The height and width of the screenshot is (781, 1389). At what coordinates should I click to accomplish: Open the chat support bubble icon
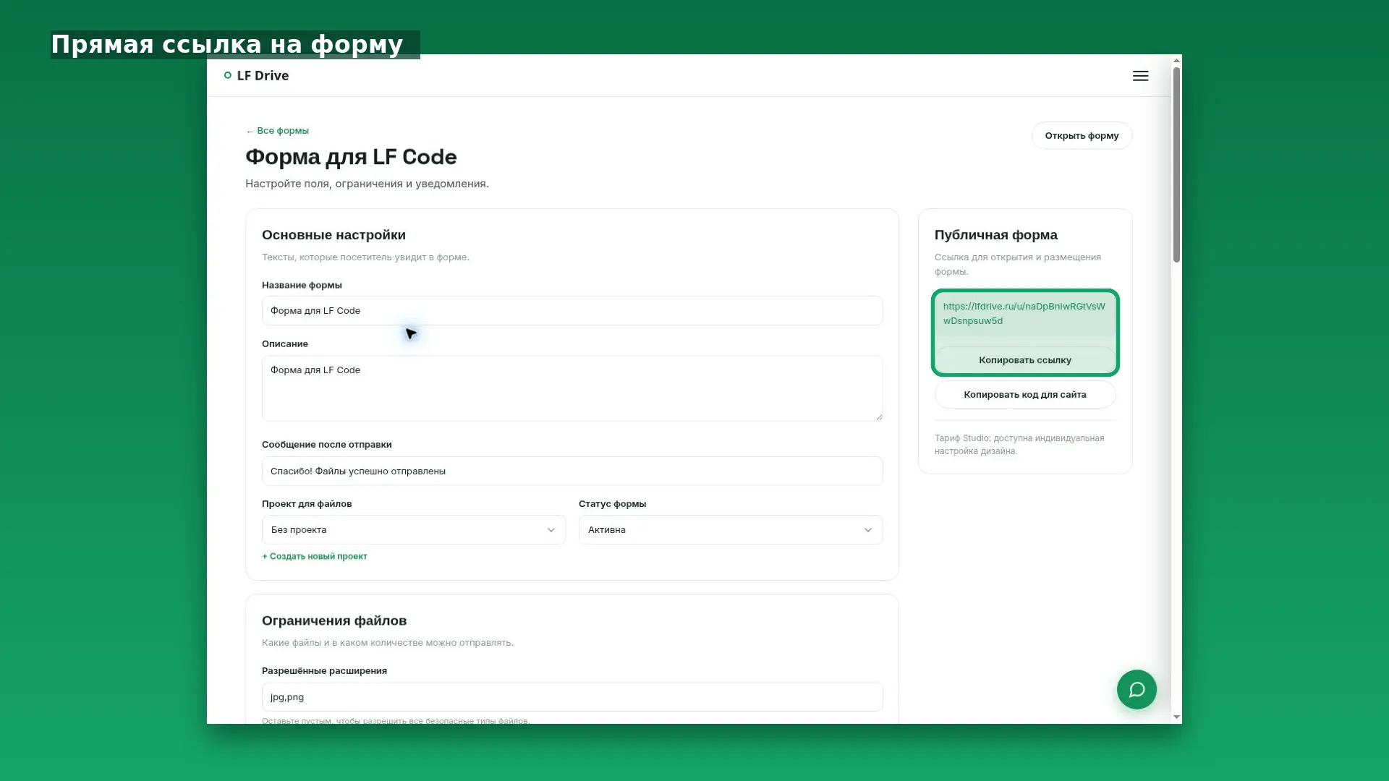click(x=1137, y=689)
